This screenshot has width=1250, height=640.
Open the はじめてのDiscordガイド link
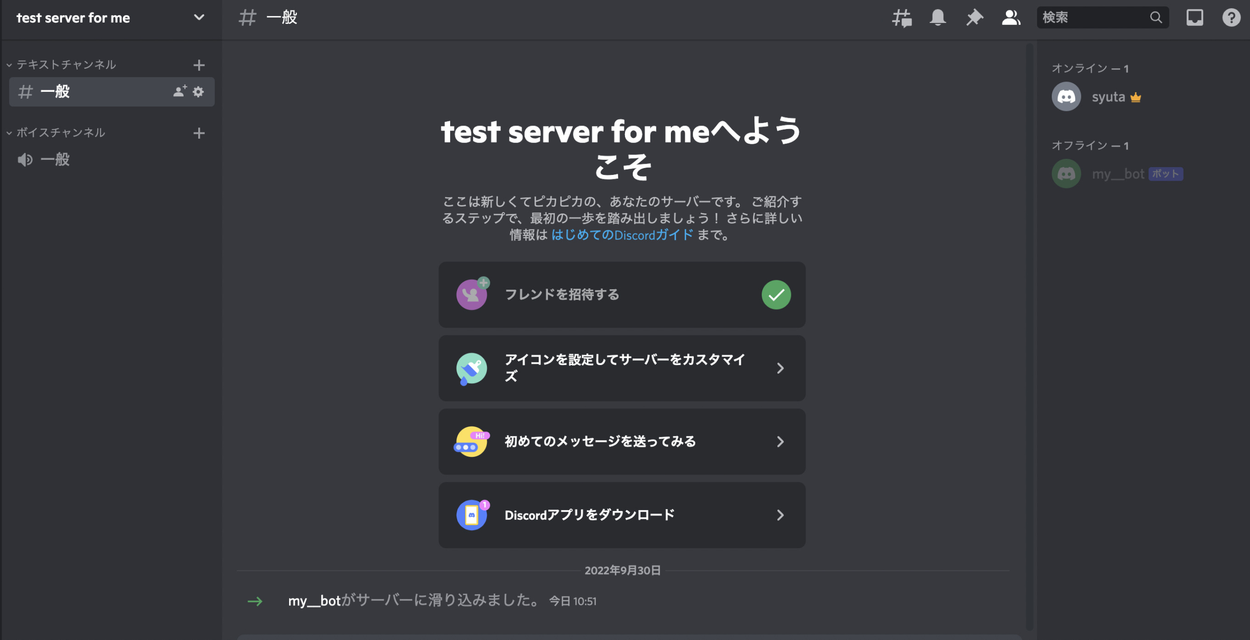click(621, 235)
